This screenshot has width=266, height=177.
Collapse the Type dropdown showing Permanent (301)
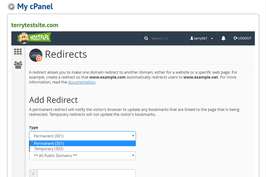[x=82, y=136]
